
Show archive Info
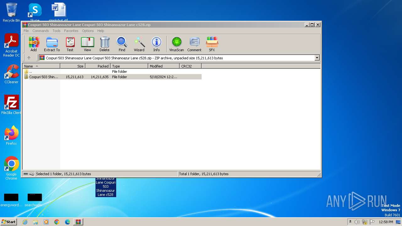click(x=156, y=44)
